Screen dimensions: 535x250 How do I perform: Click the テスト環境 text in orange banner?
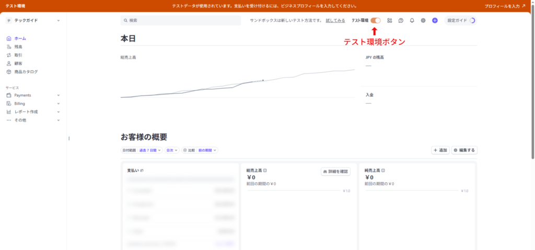[15, 6]
